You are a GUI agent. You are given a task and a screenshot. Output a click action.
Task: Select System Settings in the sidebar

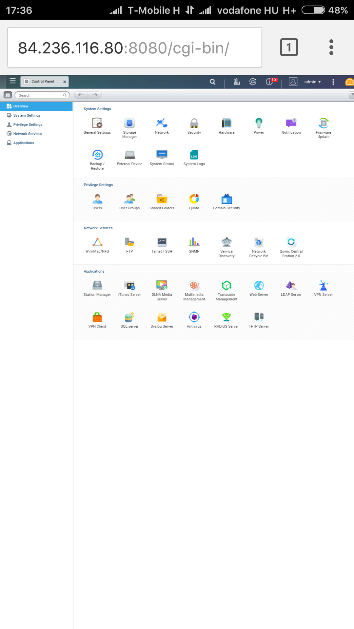click(x=27, y=115)
